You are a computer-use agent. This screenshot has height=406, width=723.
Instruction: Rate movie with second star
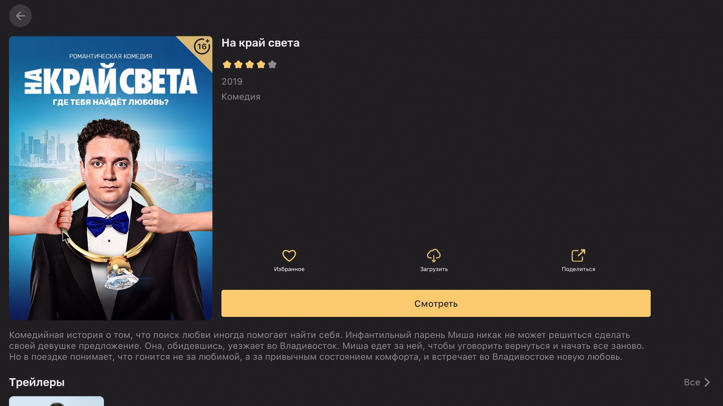pos(238,65)
